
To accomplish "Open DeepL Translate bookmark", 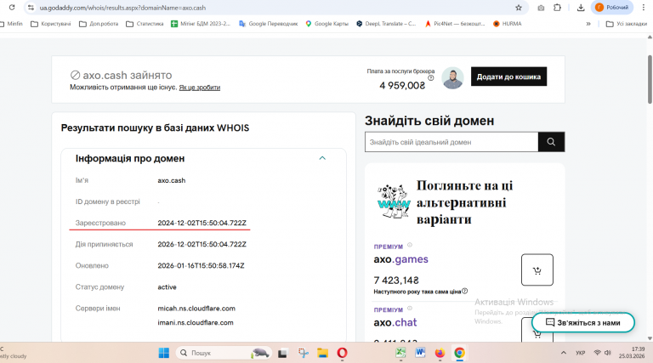I will point(386,24).
